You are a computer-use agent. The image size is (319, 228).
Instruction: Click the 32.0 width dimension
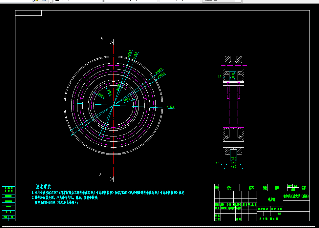pos(234,163)
